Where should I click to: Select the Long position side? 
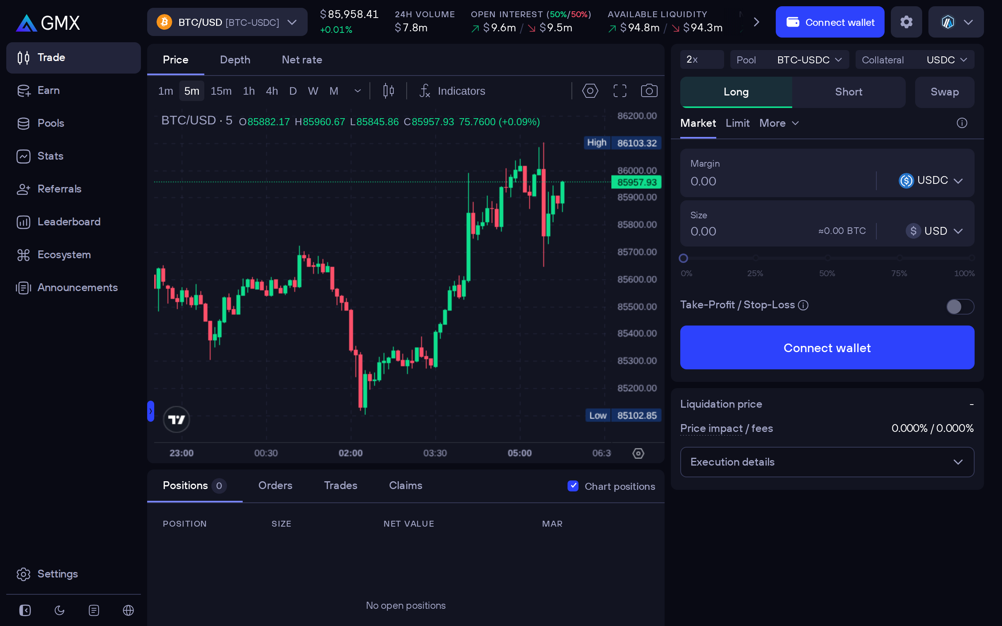(736, 92)
